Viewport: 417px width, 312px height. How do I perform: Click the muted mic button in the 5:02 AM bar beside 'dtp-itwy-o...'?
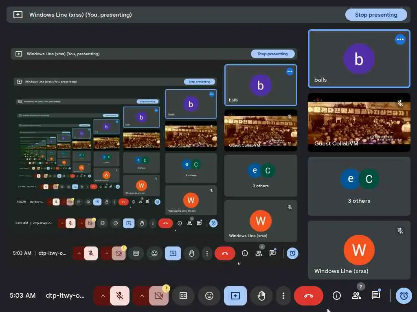coord(70,223)
